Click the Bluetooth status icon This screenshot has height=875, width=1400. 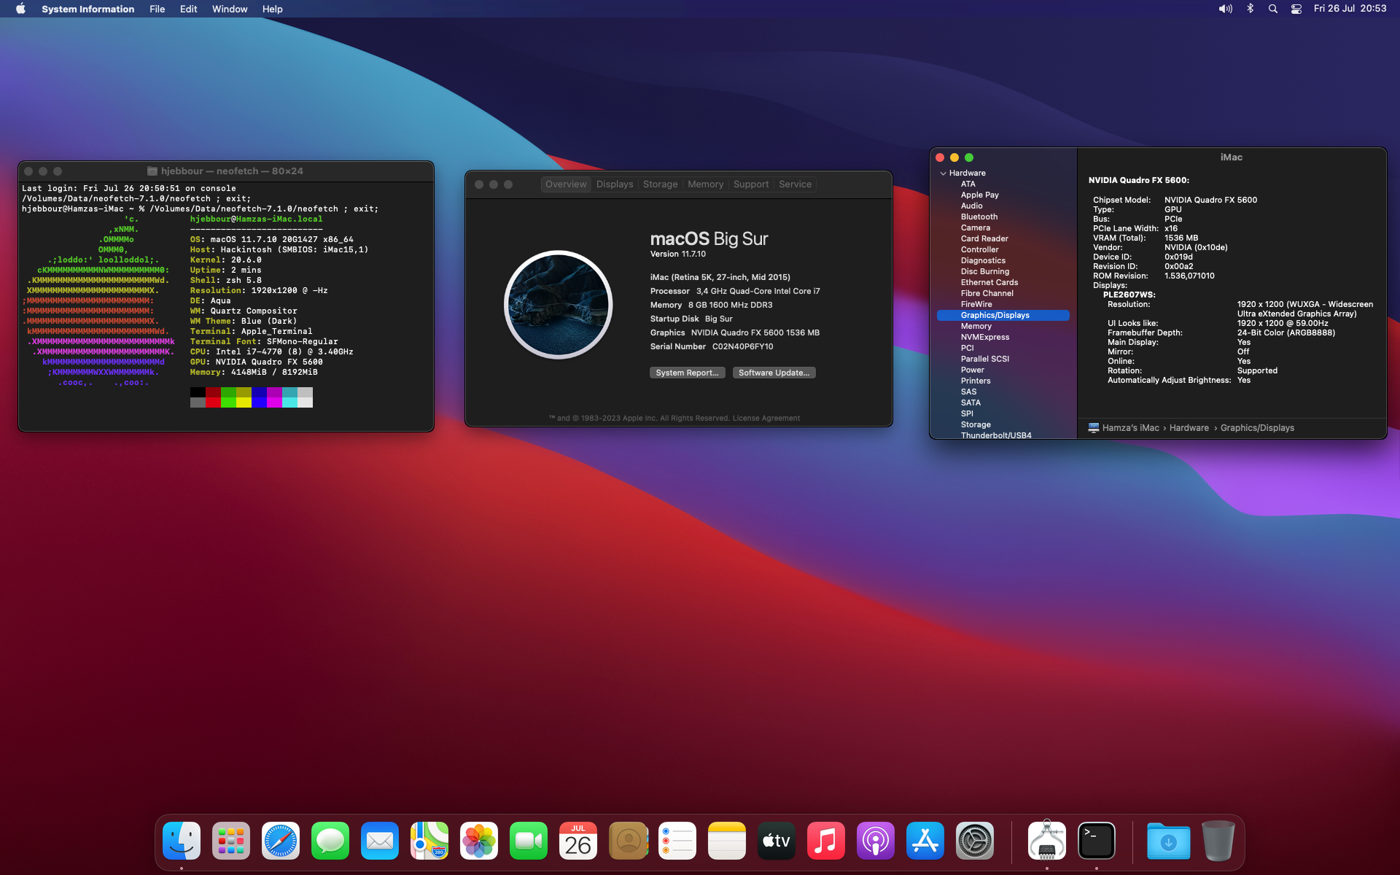click(x=1250, y=9)
